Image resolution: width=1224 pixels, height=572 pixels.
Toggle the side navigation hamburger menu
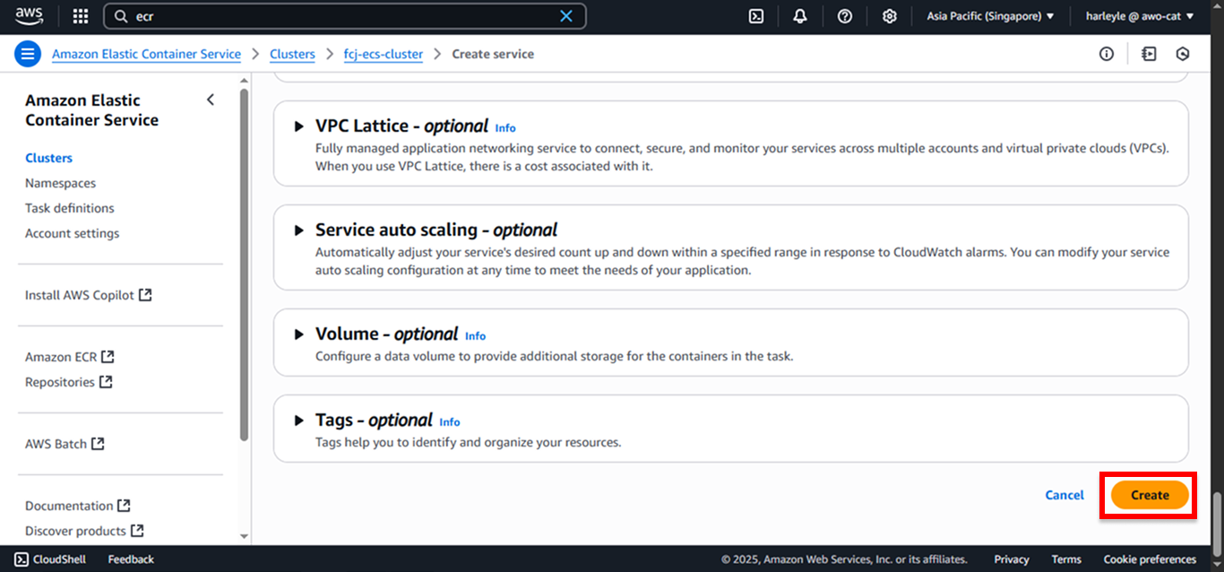[28, 54]
